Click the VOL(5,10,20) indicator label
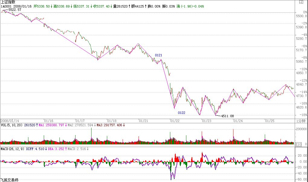This screenshot has height=182, width=308. pyautogui.click(x=11, y=125)
